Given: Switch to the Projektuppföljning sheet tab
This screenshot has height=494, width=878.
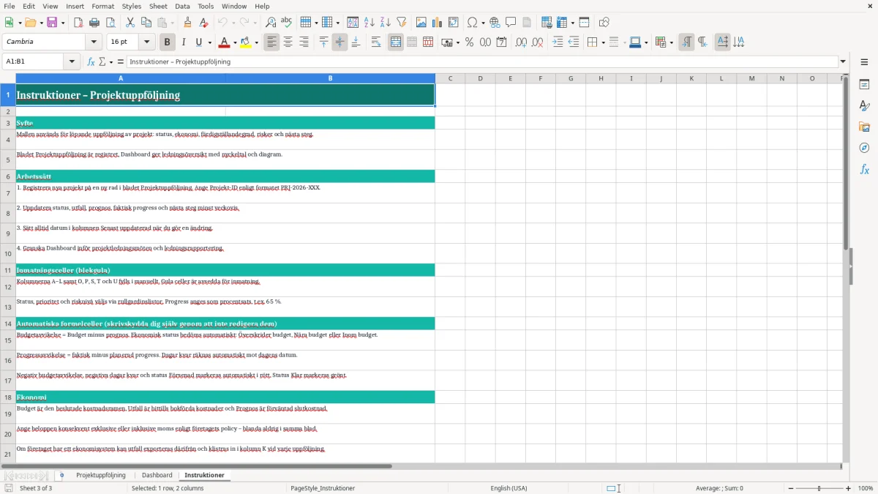Looking at the screenshot, I should 101,476.
